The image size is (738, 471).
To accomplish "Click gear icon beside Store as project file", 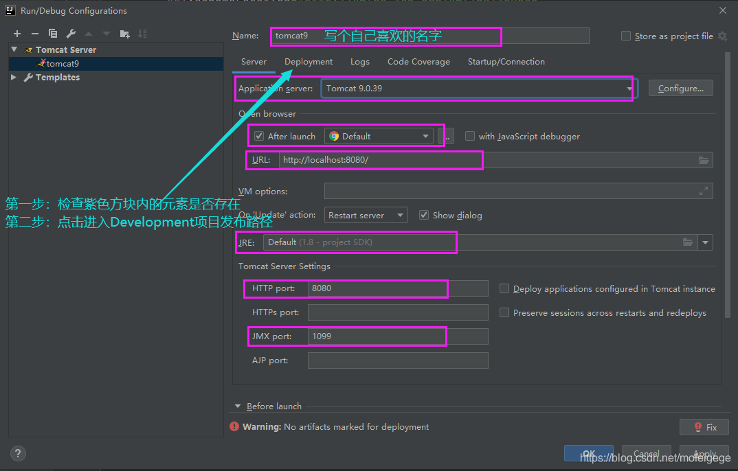I will pyautogui.click(x=722, y=36).
